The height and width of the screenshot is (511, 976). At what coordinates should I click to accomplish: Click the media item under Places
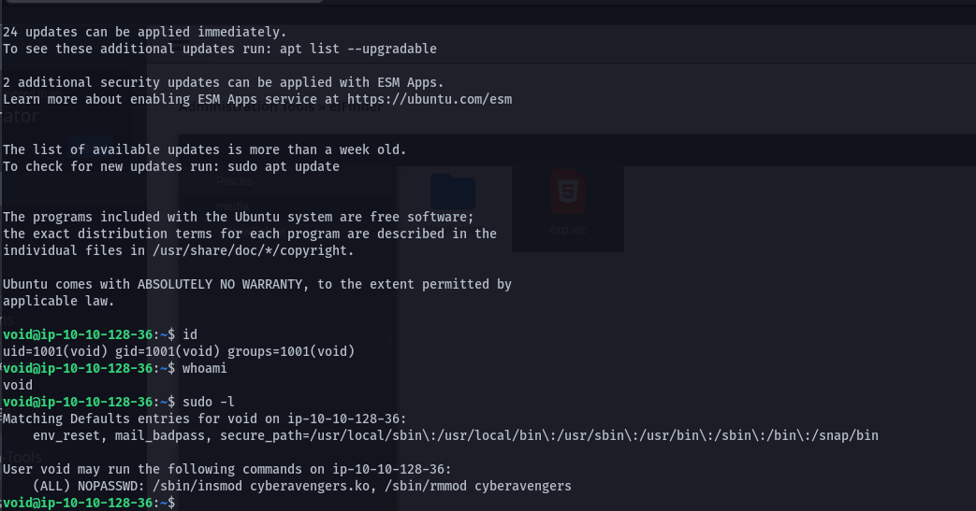click(x=233, y=205)
